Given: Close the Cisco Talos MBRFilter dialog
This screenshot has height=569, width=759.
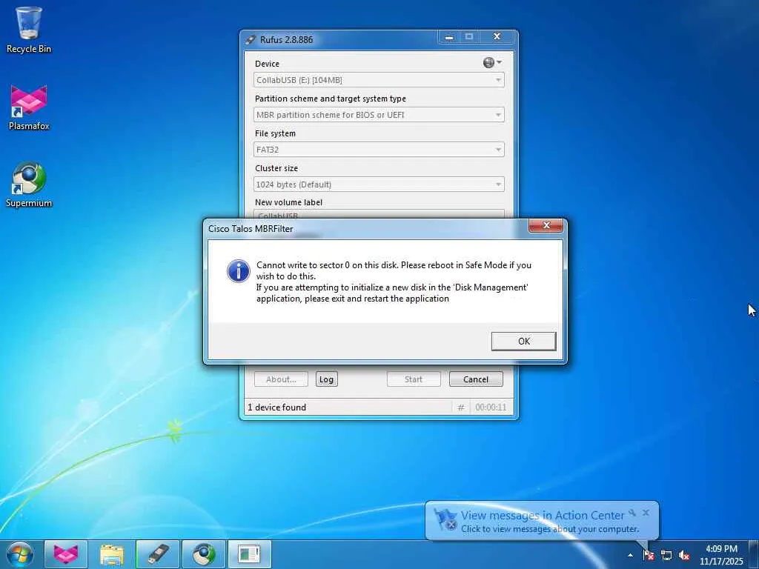Looking at the screenshot, I should click(x=546, y=225).
